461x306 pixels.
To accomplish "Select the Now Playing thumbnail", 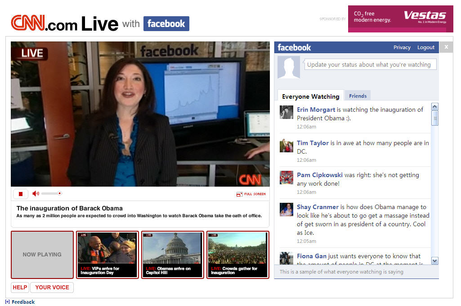I will tap(42, 255).
